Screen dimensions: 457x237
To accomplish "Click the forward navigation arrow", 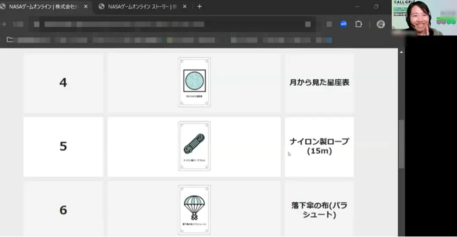I will [x=4, y=24].
